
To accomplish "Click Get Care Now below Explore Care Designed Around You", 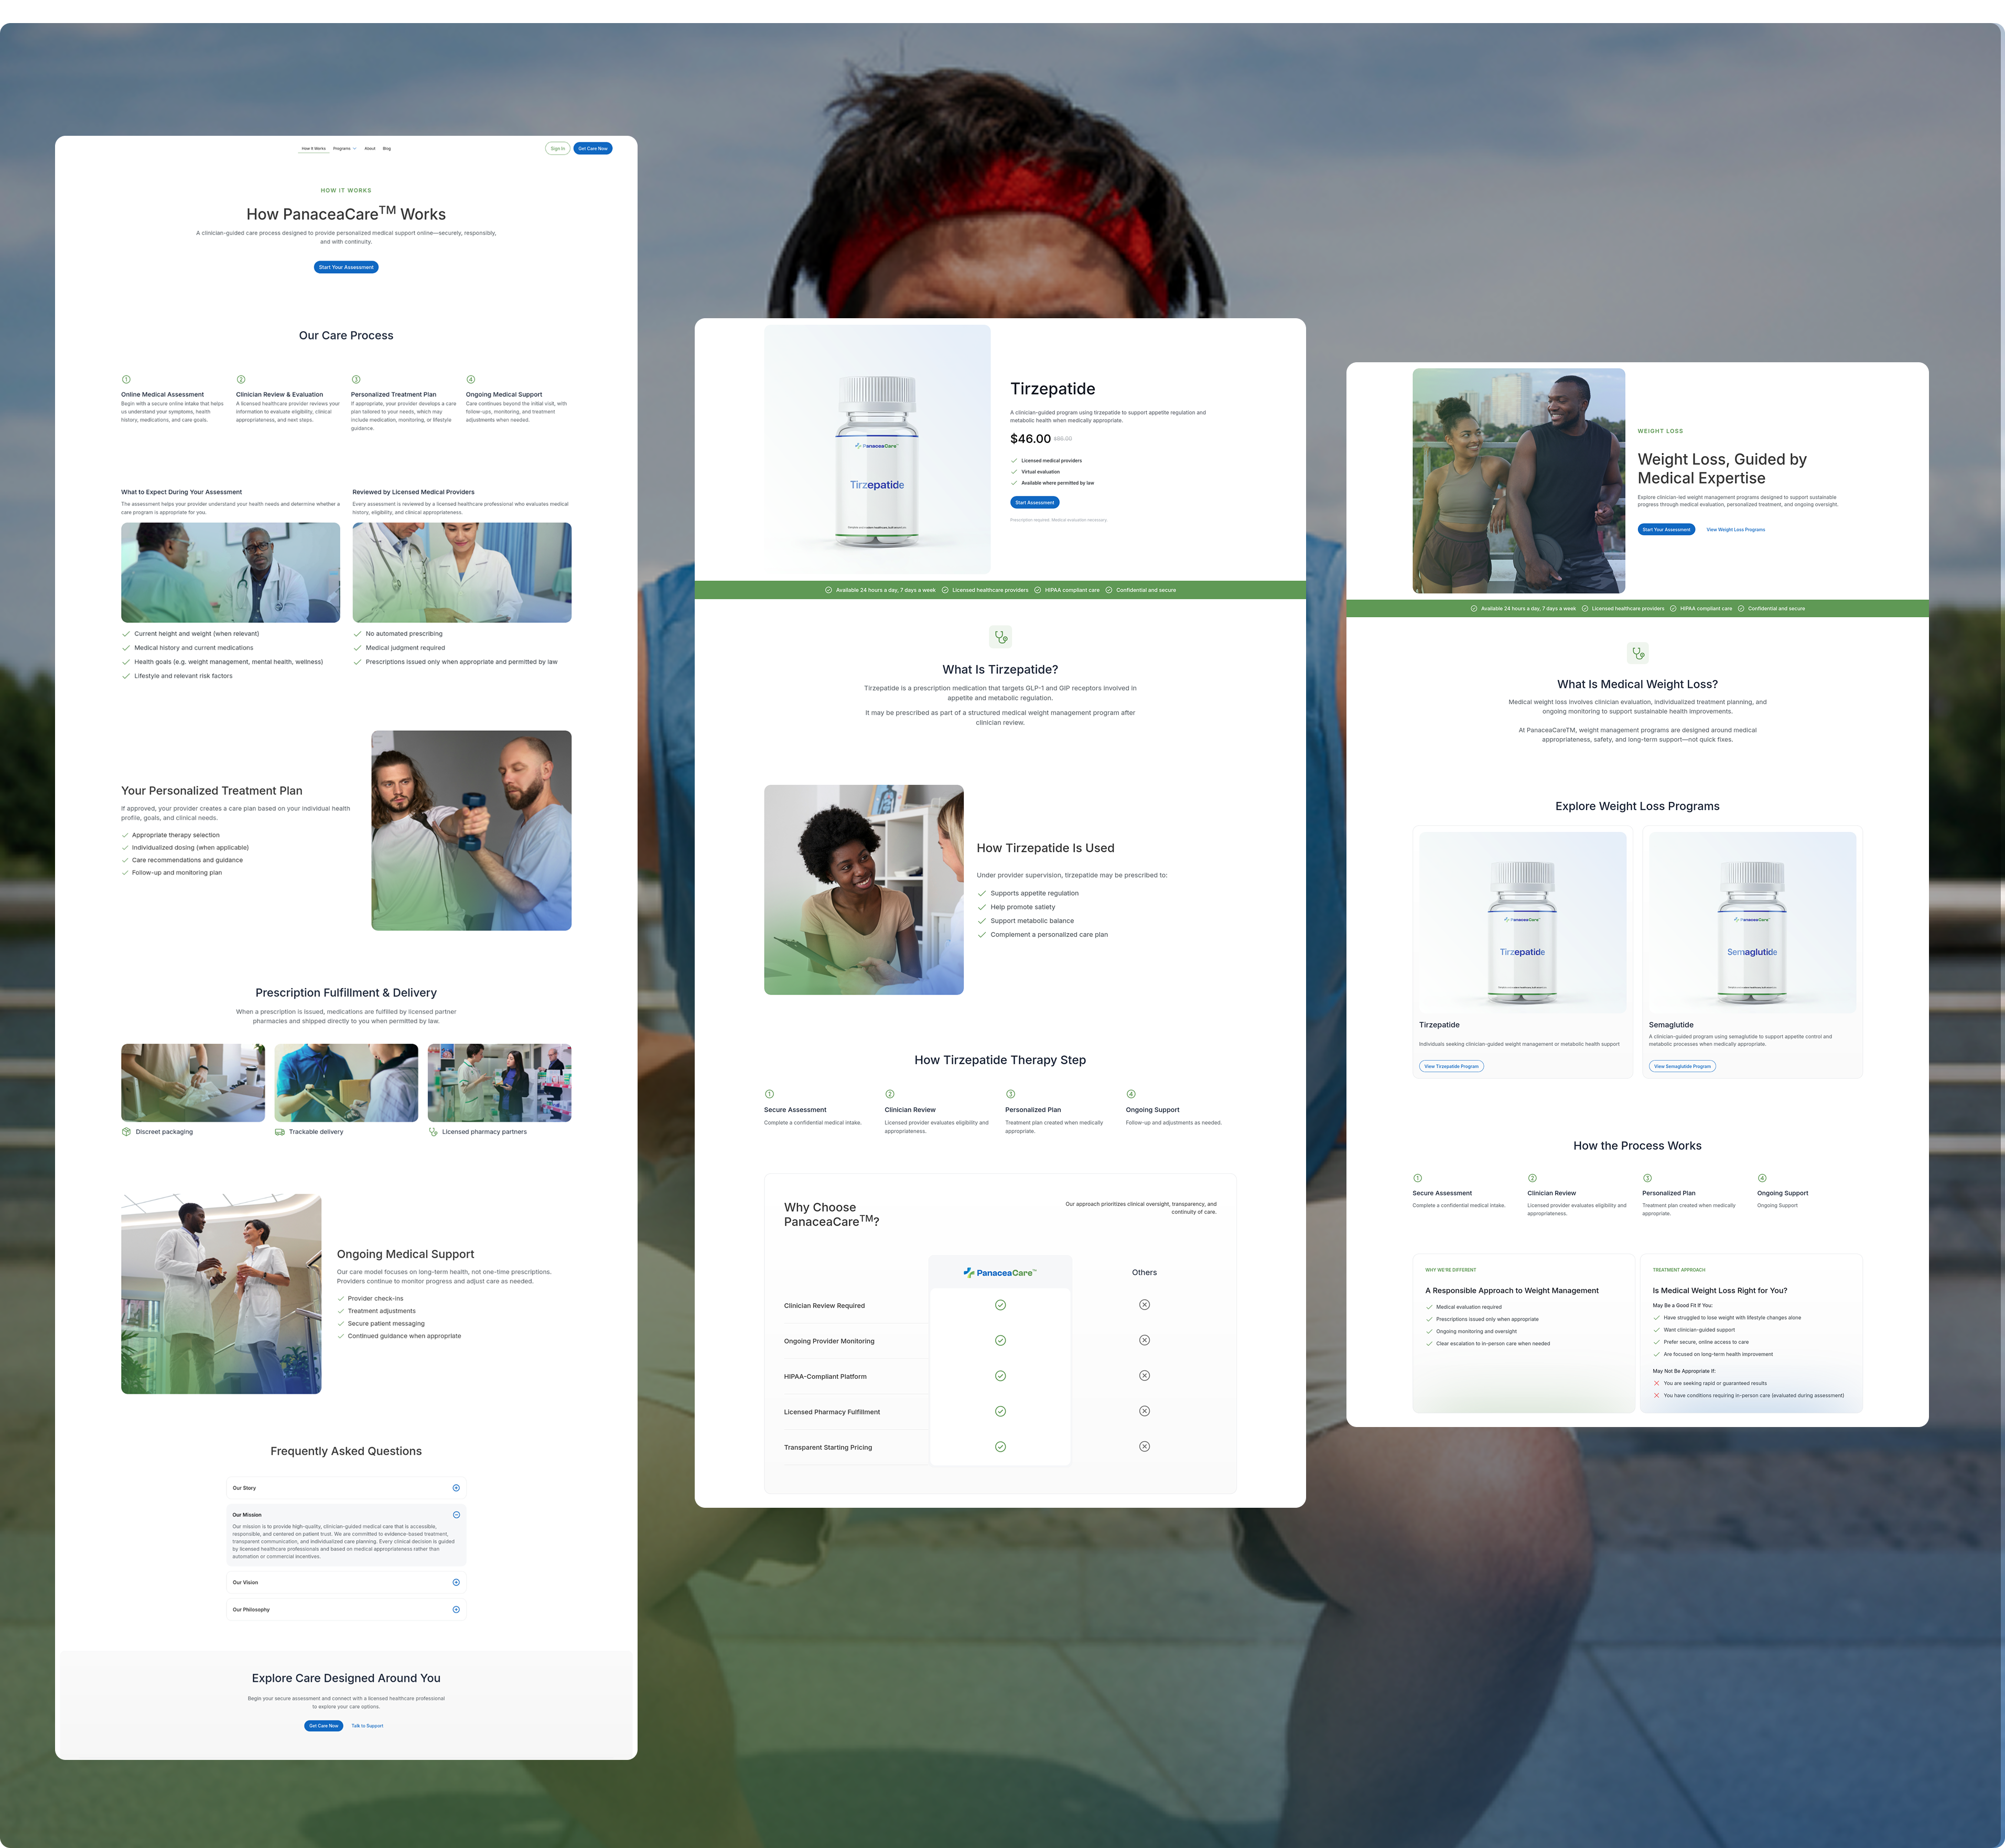I will (324, 1726).
